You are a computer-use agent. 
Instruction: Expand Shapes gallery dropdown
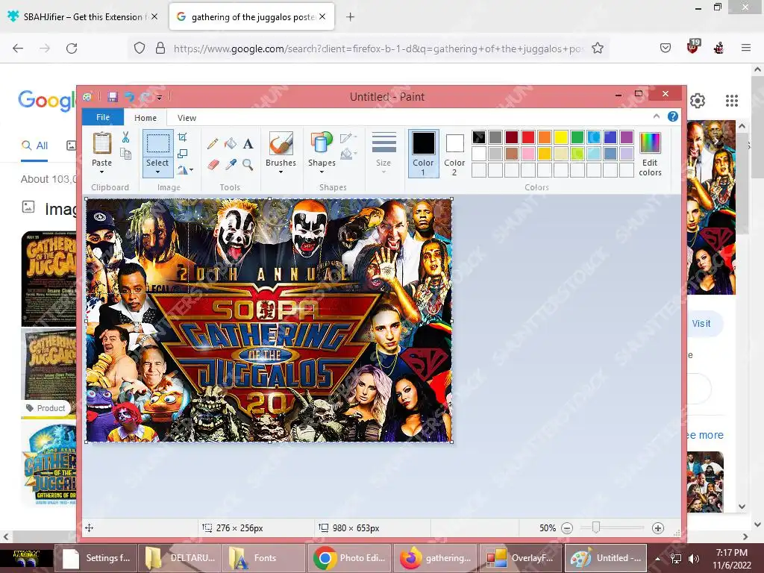click(x=322, y=172)
